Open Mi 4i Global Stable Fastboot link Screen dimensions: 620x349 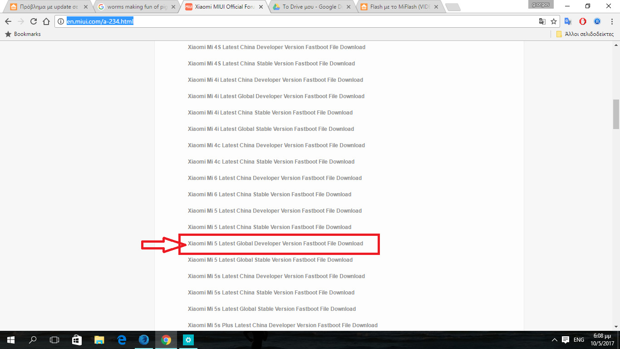click(x=271, y=129)
